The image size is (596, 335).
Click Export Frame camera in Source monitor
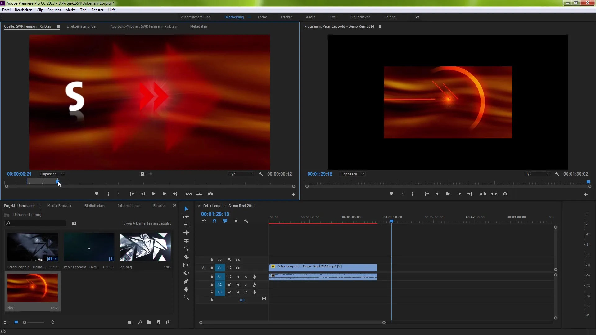(210, 194)
